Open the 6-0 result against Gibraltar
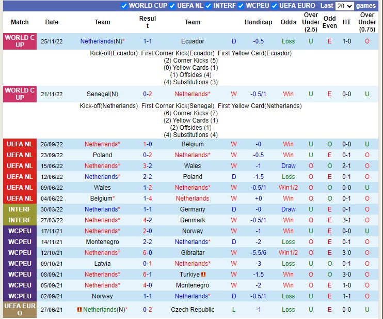The height and width of the screenshot is (319, 383). (x=147, y=253)
